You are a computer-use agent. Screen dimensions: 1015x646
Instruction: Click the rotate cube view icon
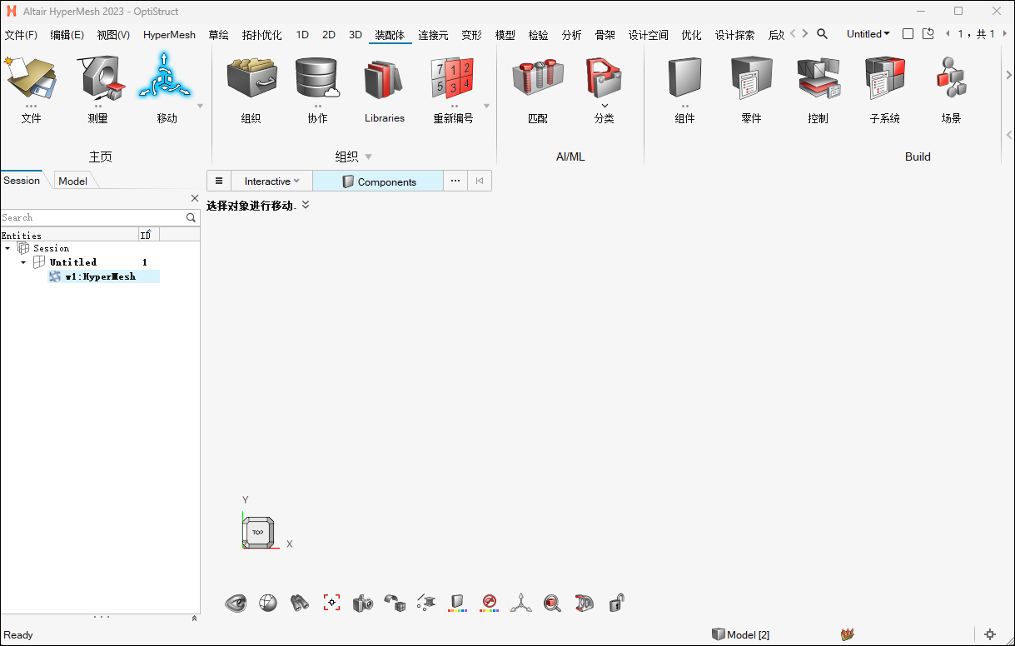[x=395, y=603]
